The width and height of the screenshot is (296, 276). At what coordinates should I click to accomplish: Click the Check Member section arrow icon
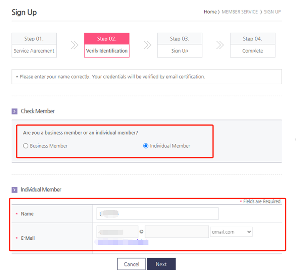click(15, 111)
